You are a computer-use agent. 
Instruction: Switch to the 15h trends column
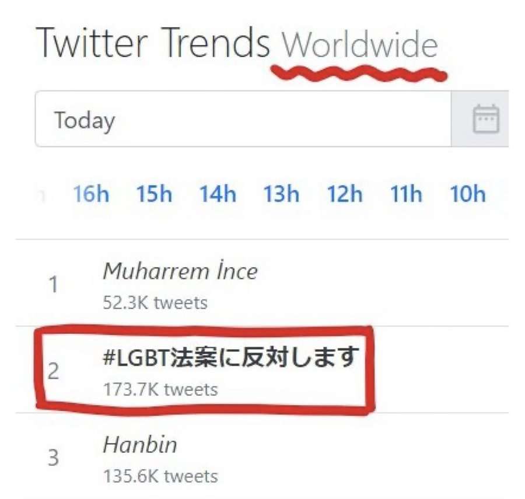click(x=155, y=194)
